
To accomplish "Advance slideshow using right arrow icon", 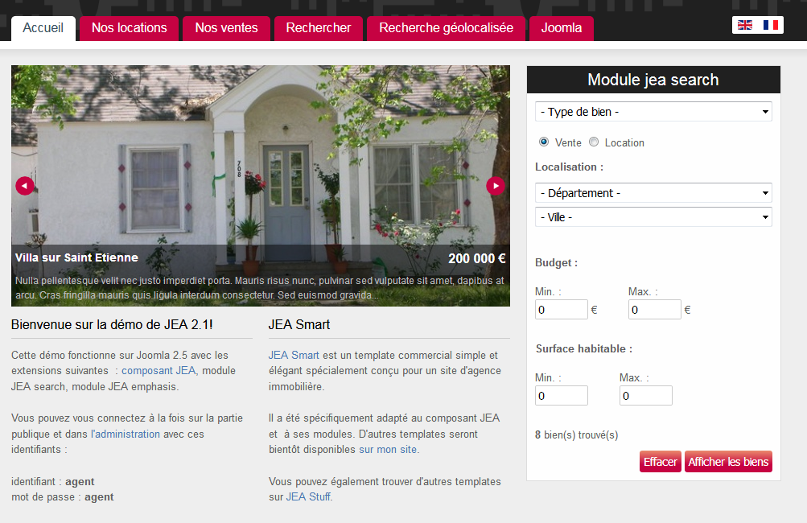I will pyautogui.click(x=496, y=186).
